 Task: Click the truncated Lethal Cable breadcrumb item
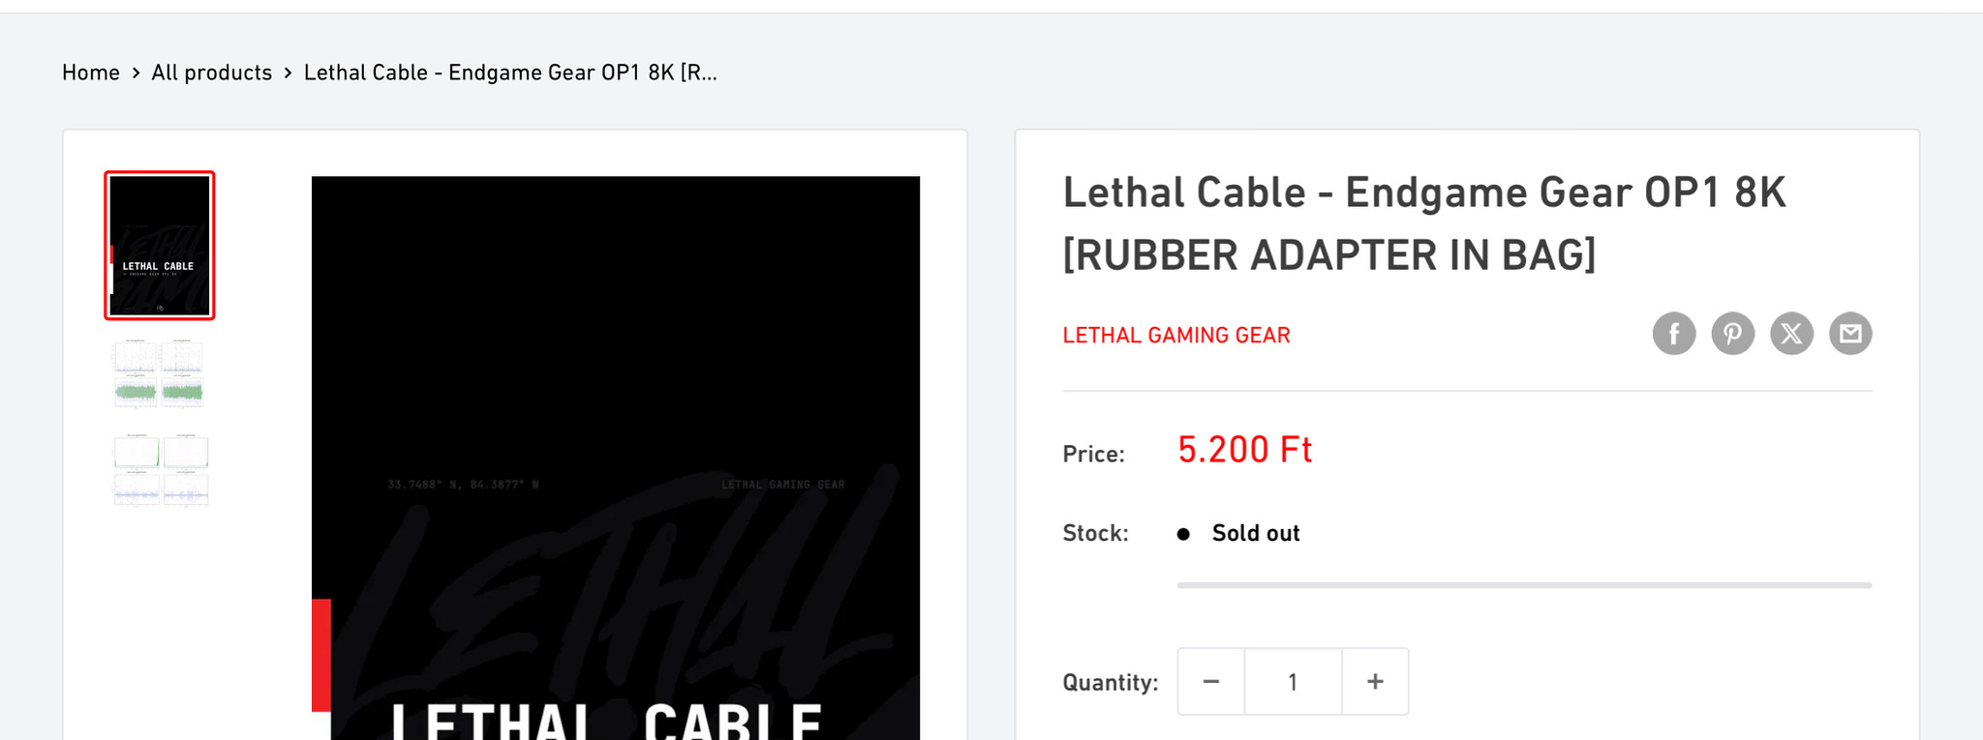[x=510, y=73]
